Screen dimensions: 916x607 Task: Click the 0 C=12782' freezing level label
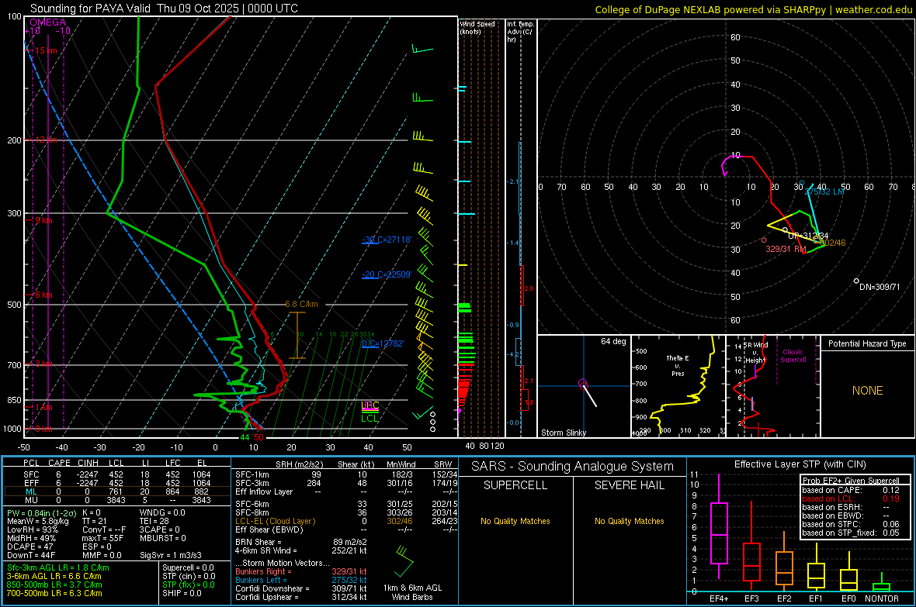[x=383, y=343]
